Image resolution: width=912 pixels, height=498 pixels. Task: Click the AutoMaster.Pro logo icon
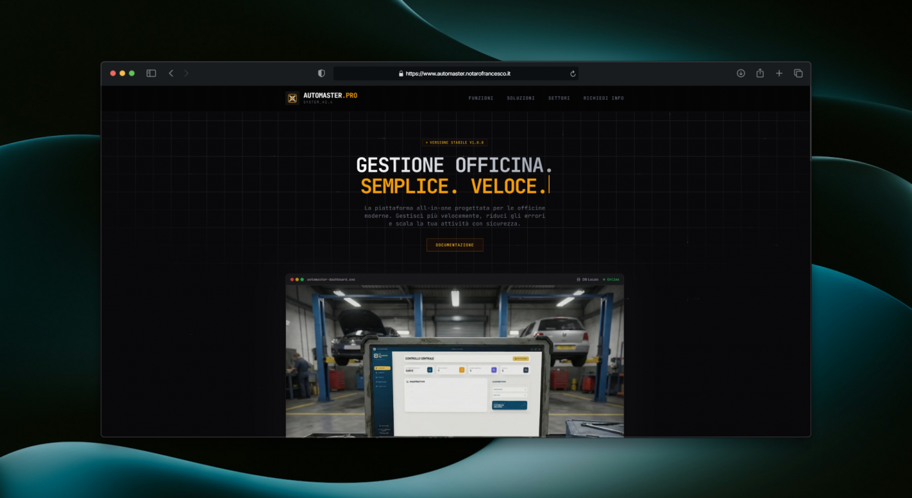point(292,98)
